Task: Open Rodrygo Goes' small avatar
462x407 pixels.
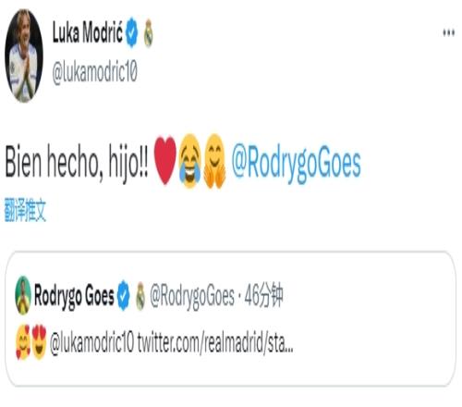Action: (x=23, y=295)
